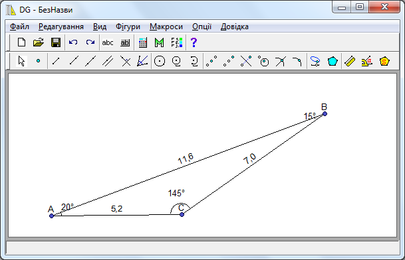
Task: Click point B of the triangle
Action: 325,113
